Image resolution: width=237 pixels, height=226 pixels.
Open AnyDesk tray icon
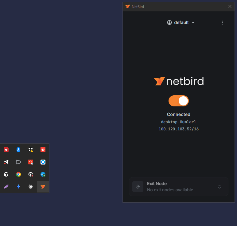pyautogui.click(x=43, y=150)
